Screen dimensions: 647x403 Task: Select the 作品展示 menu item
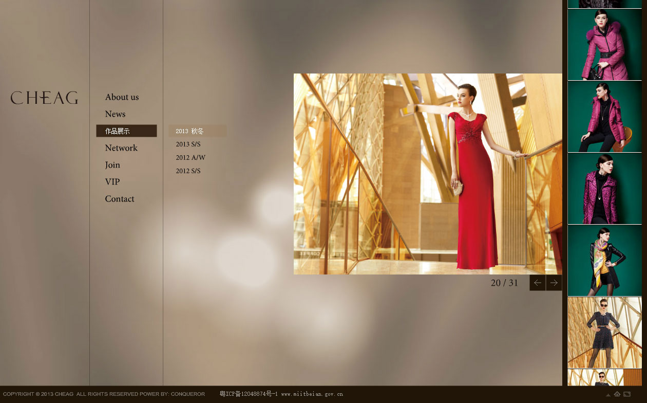[126, 131]
